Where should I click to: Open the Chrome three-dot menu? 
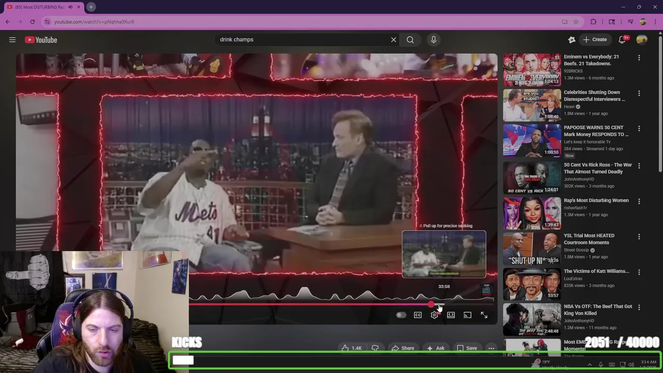tap(655, 22)
